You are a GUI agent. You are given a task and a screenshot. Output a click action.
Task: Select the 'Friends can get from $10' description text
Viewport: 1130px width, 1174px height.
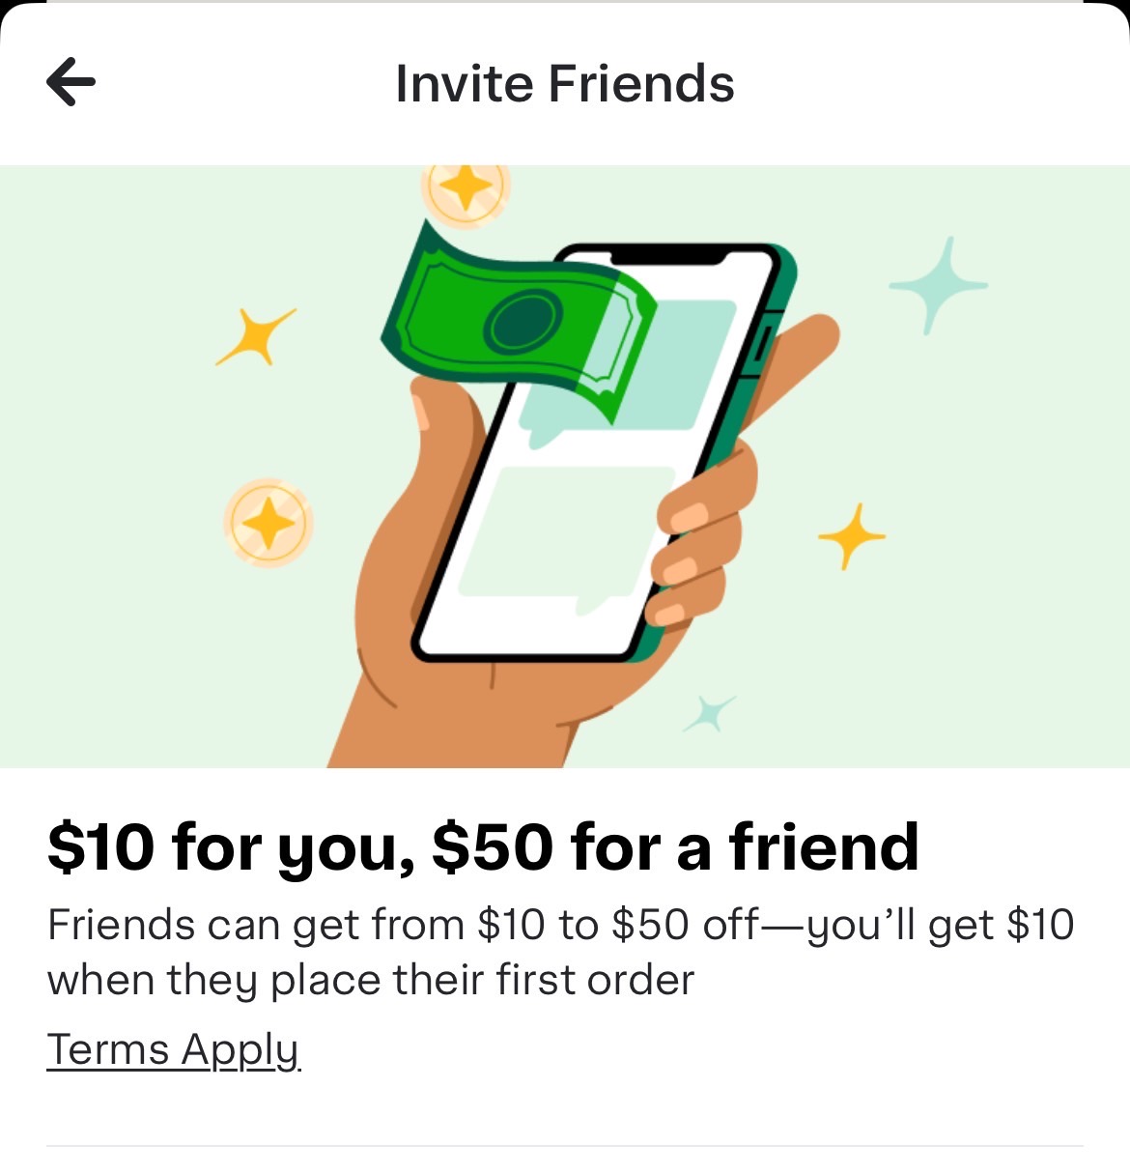tap(560, 952)
